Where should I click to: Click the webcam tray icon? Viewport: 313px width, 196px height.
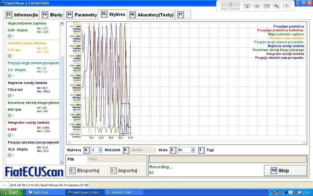[291, 192]
